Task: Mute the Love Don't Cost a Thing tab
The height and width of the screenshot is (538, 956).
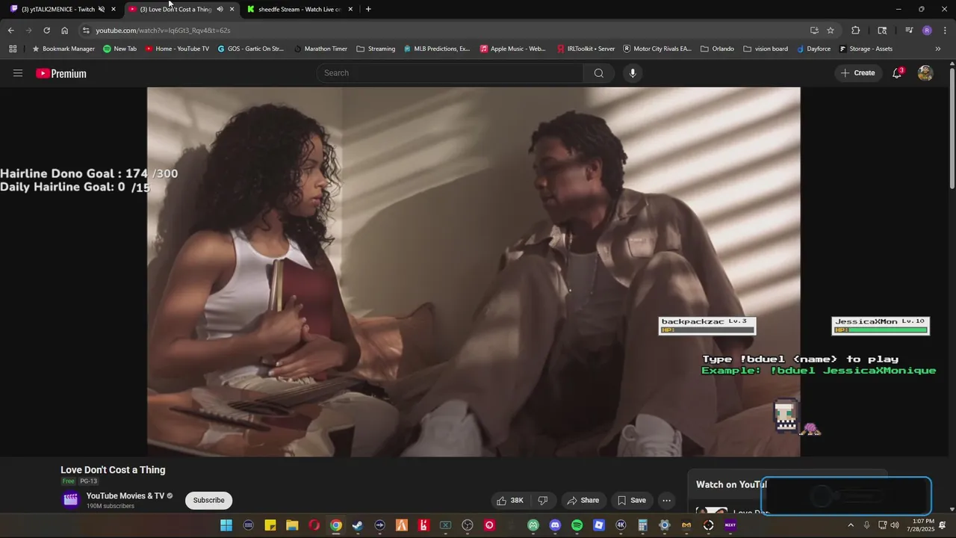Action: (220, 9)
